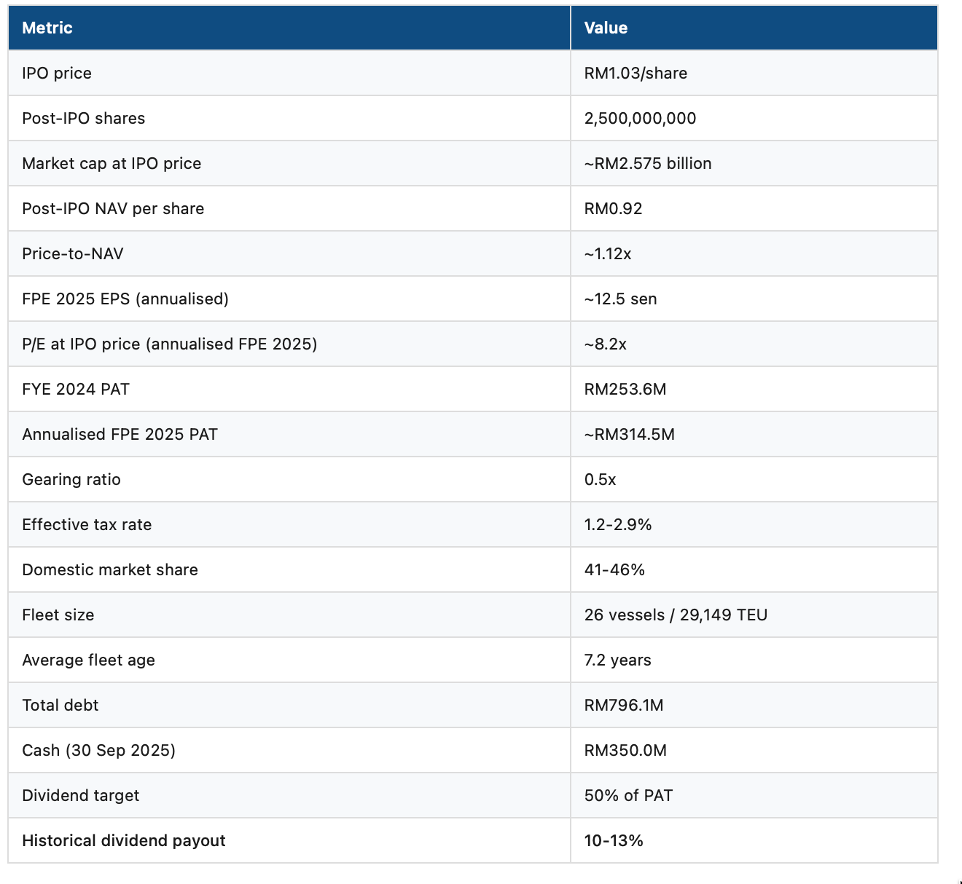The image size is (962, 884).
Task: Click the Post-IPO shares label
Action: pyautogui.click(x=84, y=118)
